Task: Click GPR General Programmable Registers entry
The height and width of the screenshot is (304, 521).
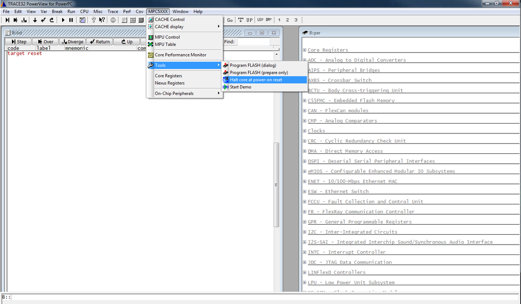Action: 359,222
